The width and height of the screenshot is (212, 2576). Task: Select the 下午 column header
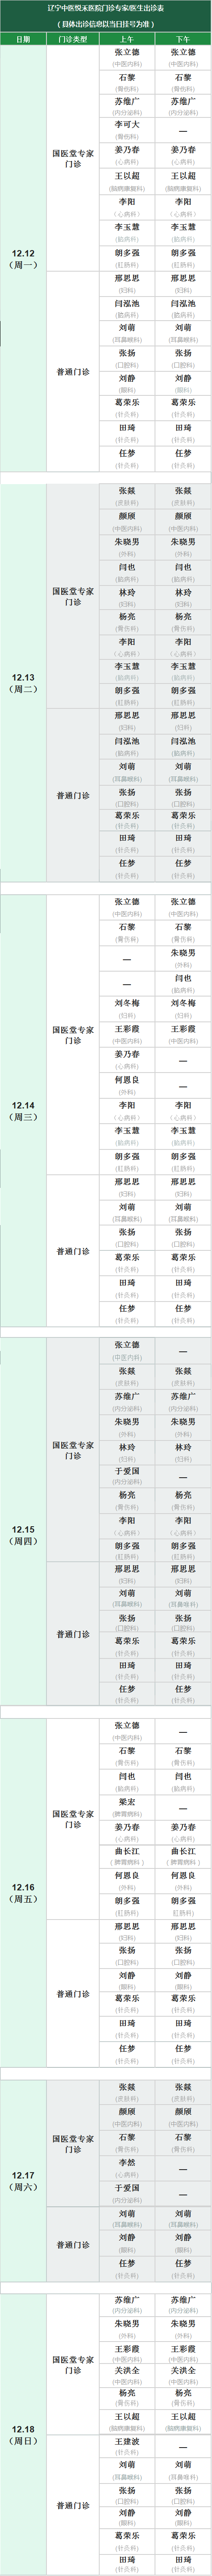(x=182, y=39)
